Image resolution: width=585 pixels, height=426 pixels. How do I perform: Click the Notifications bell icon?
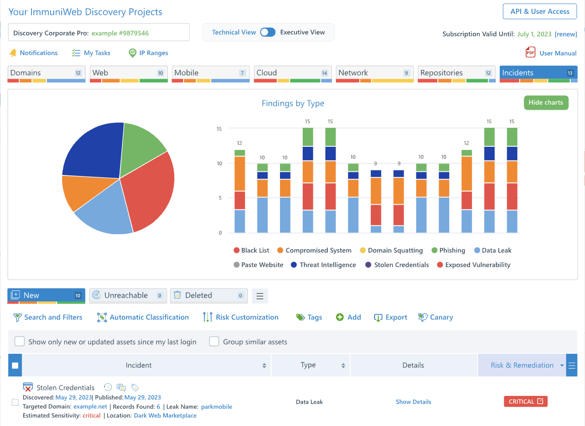click(13, 53)
